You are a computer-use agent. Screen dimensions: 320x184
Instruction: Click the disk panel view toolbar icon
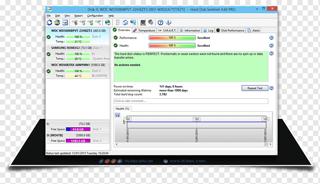coord(65,23)
